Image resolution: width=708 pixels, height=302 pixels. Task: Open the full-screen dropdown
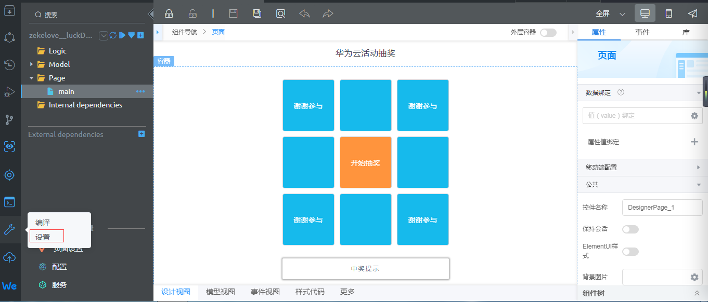pos(622,14)
